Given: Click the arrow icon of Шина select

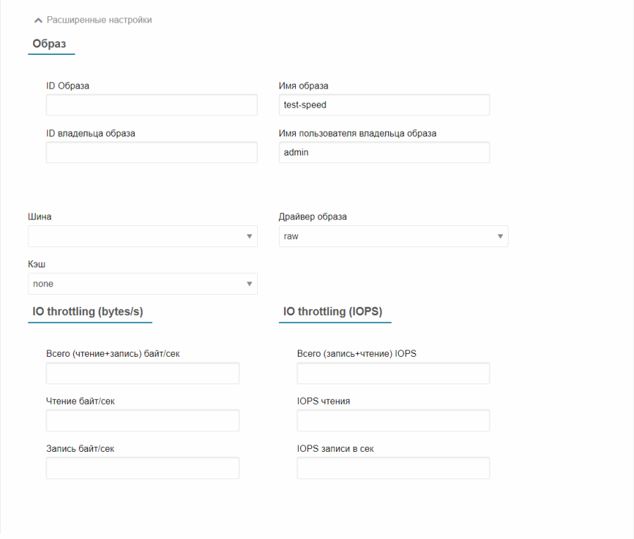Looking at the screenshot, I should tap(249, 236).
